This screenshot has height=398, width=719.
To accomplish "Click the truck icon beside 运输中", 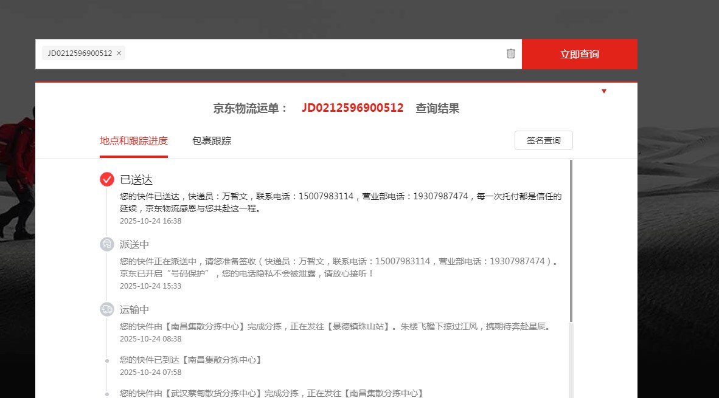I will 107,309.
